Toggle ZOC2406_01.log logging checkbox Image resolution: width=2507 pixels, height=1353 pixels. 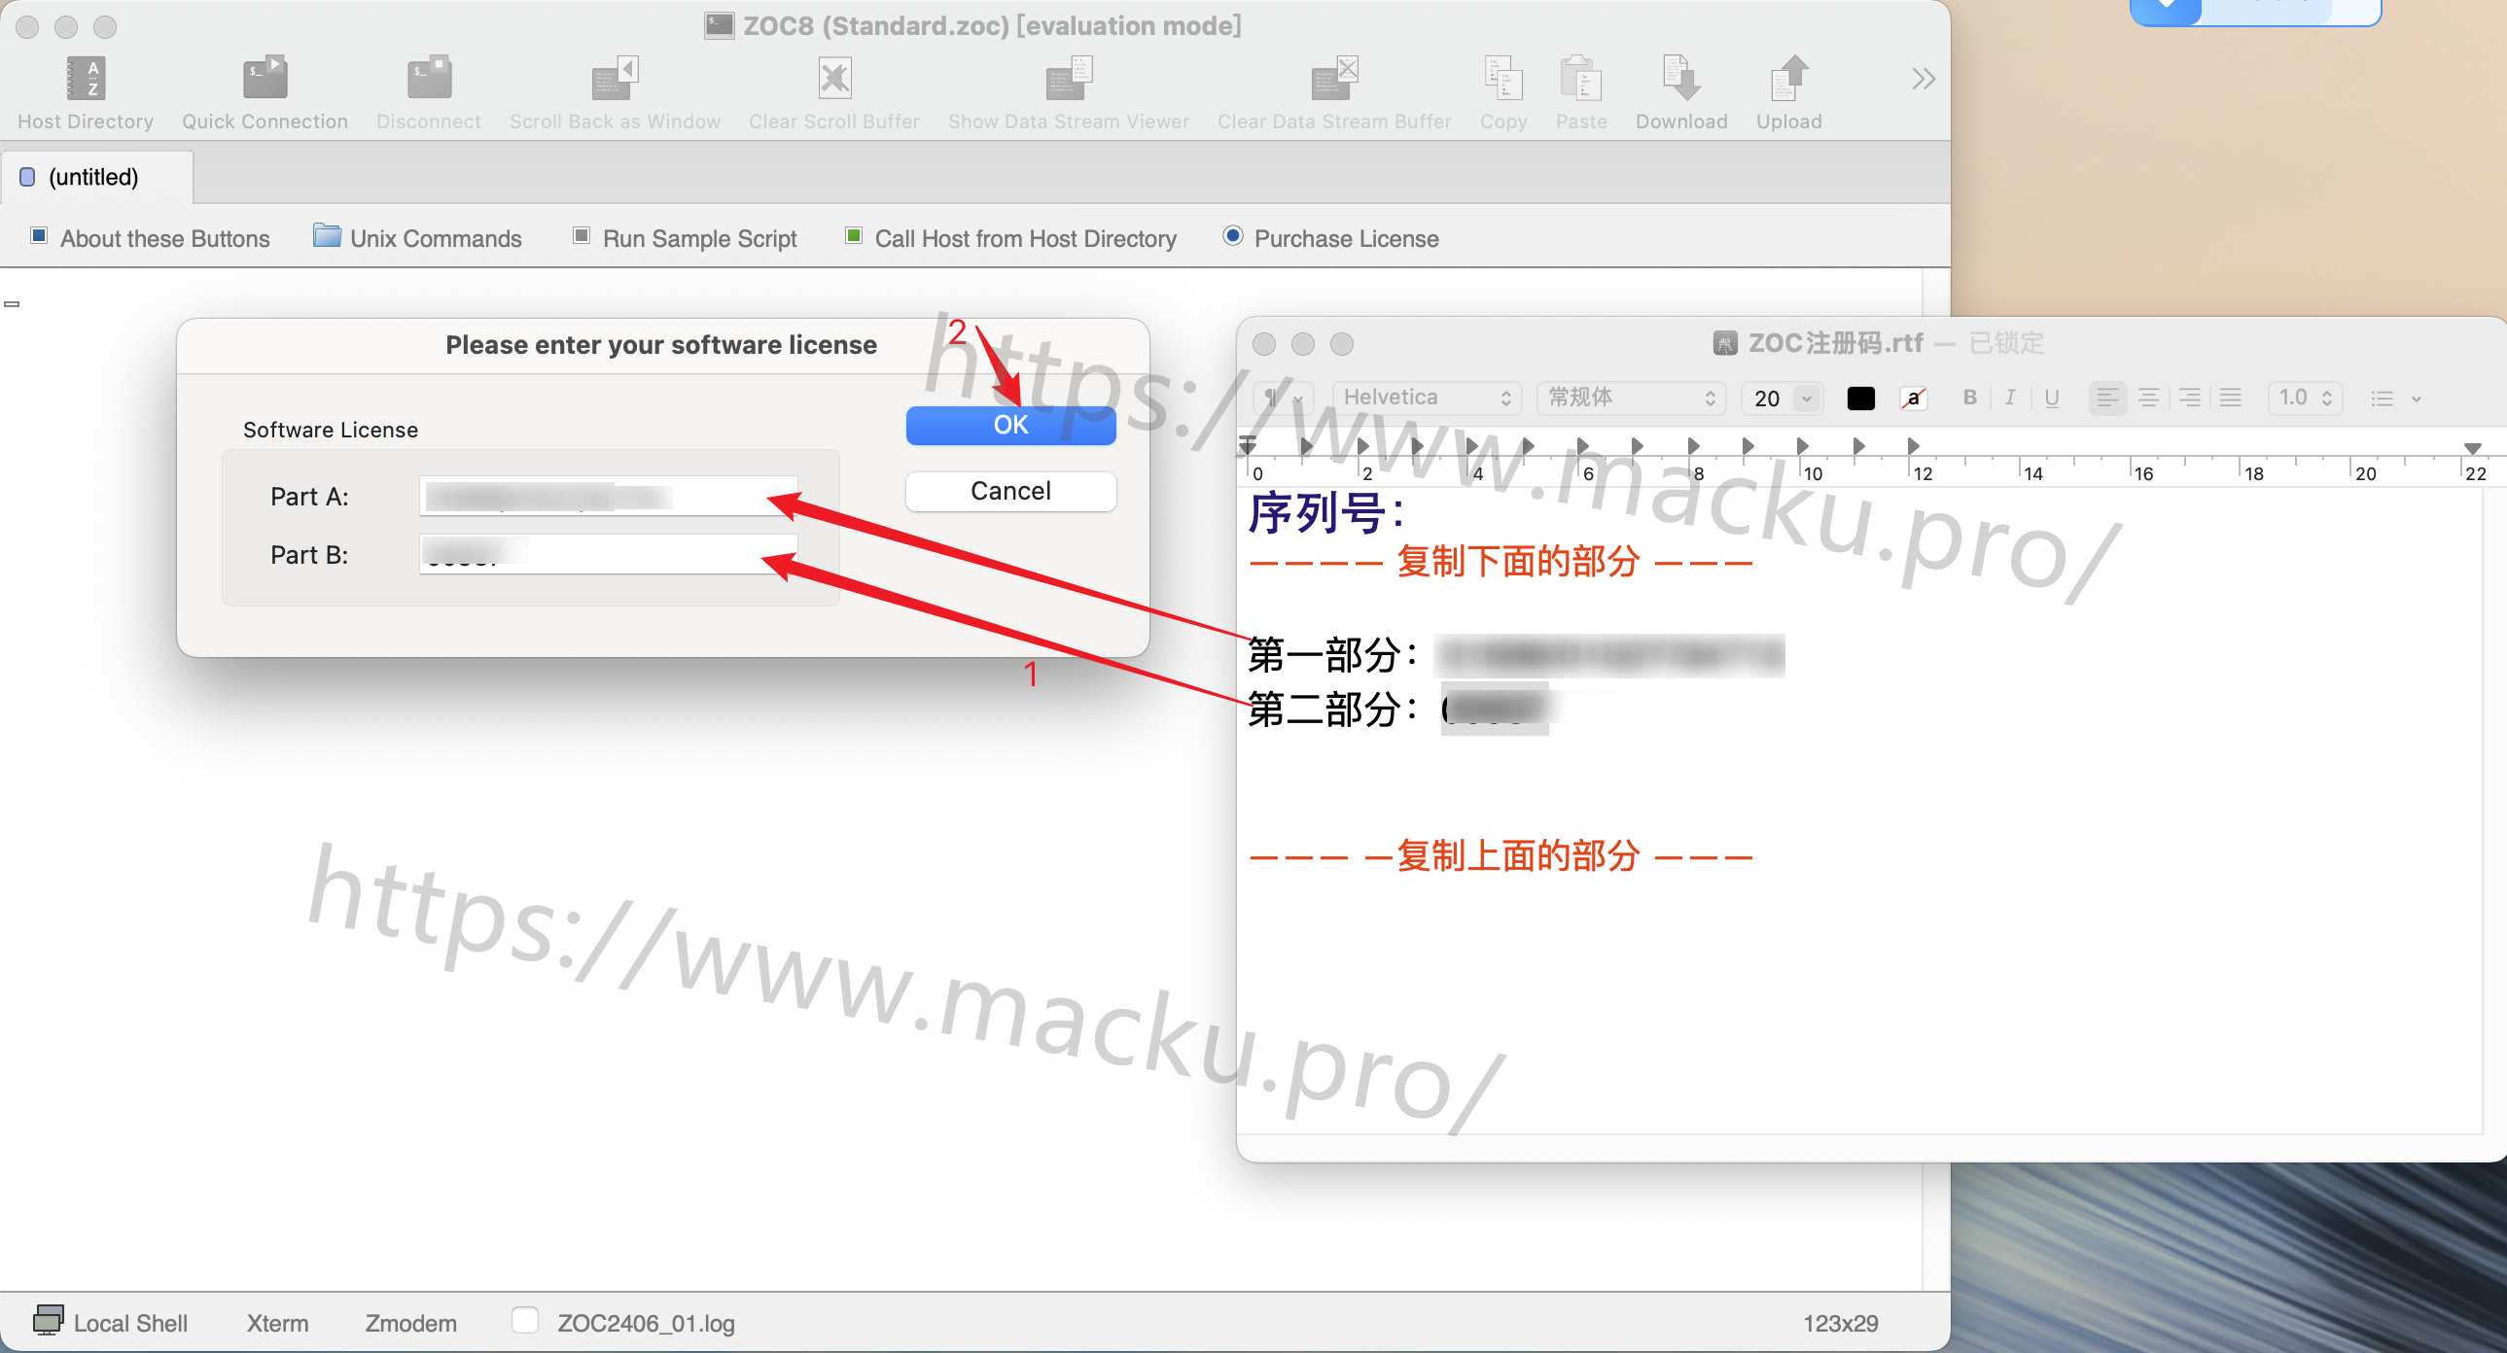click(524, 1320)
